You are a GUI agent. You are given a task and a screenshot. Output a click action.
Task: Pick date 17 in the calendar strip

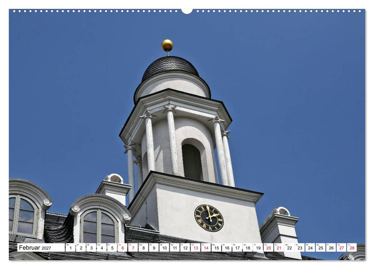(237, 247)
